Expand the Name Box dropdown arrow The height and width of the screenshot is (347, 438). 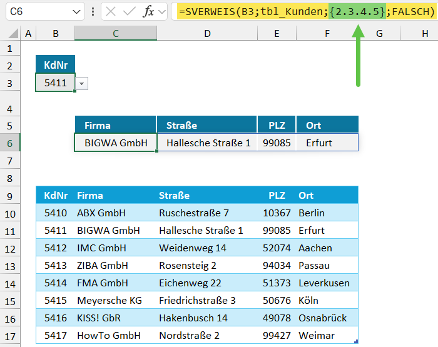[x=76, y=12]
